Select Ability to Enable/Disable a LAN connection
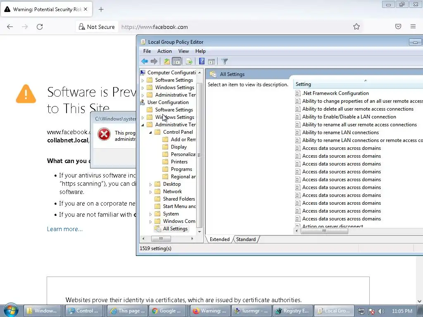The image size is (423, 317). 349,117
